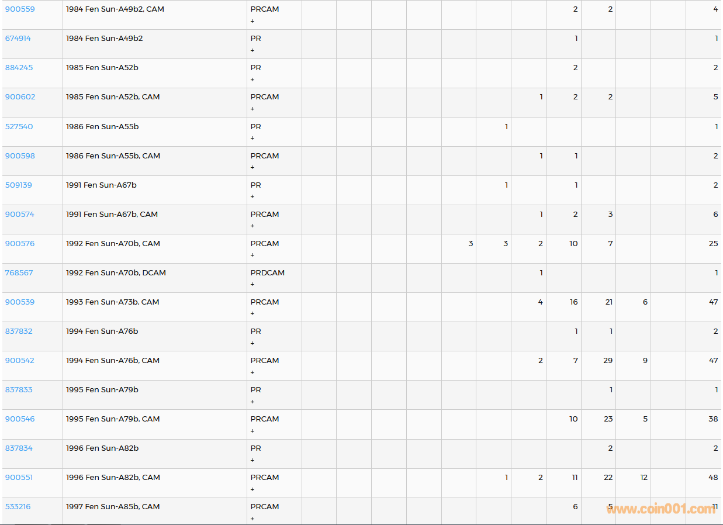Expand the plus for 1994 Fen Sun-A76b, CAM
723x525 pixels.
pyautogui.click(x=252, y=372)
